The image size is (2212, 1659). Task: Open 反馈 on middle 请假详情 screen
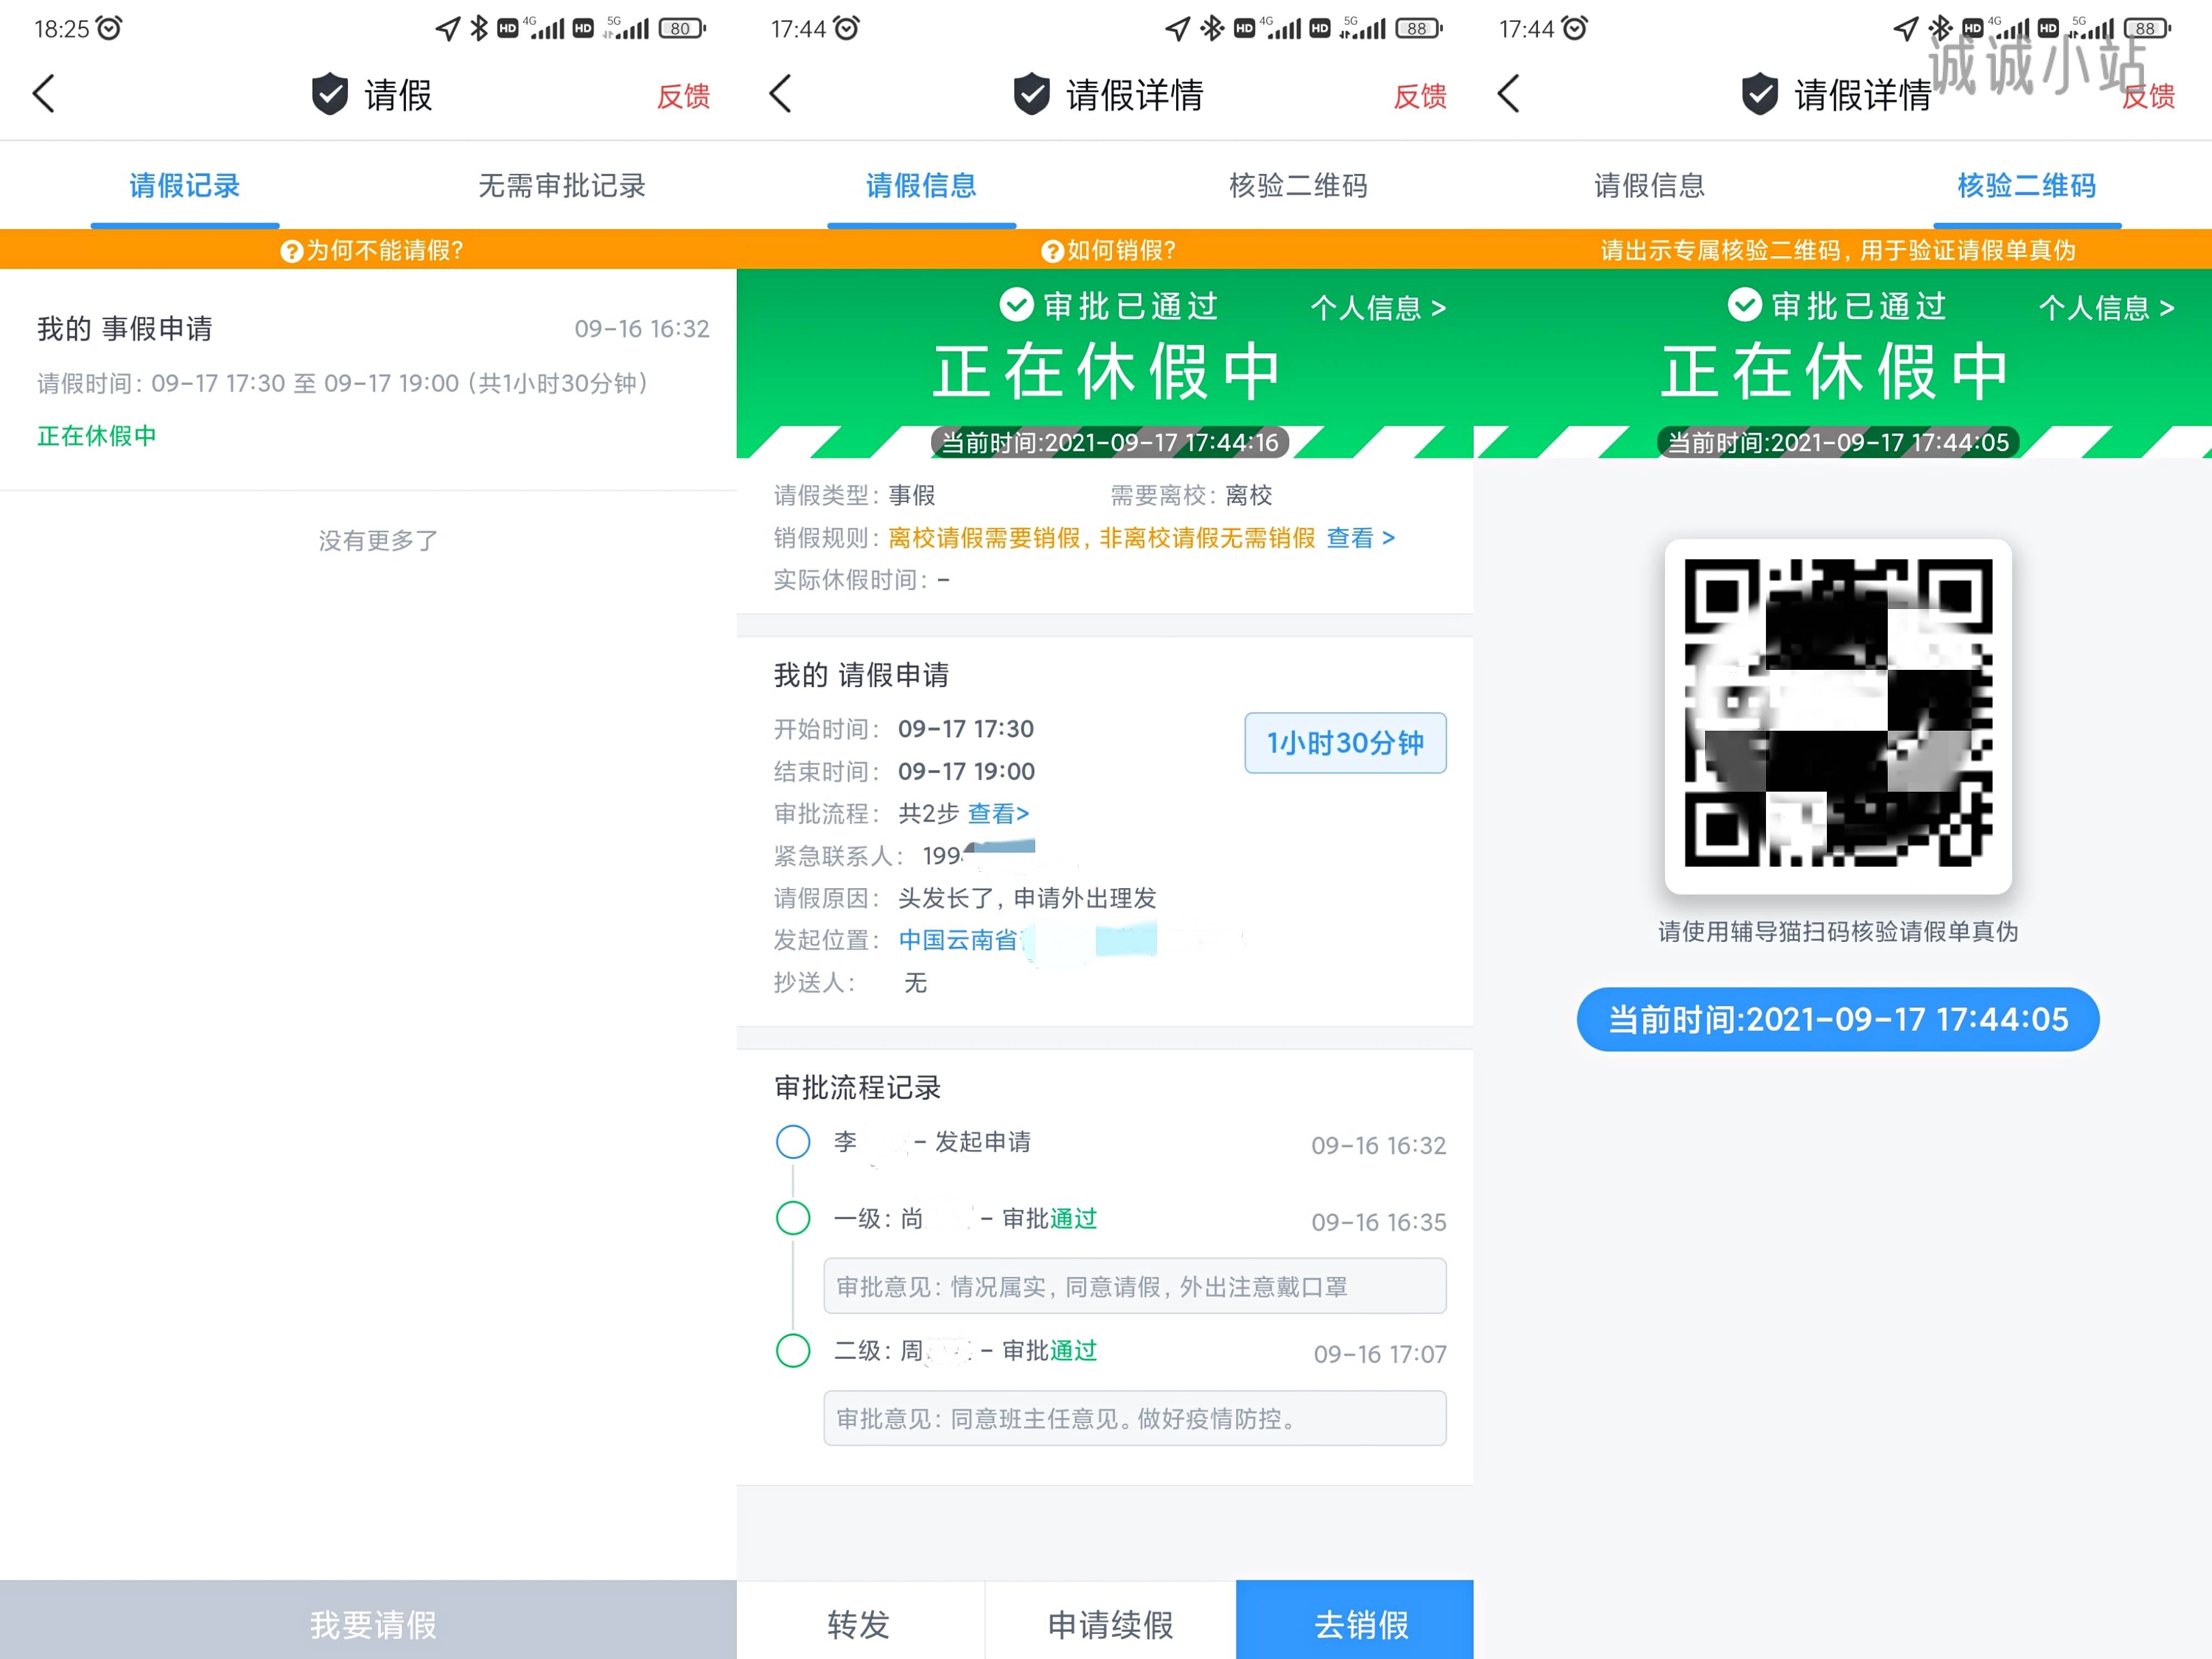(x=1420, y=96)
